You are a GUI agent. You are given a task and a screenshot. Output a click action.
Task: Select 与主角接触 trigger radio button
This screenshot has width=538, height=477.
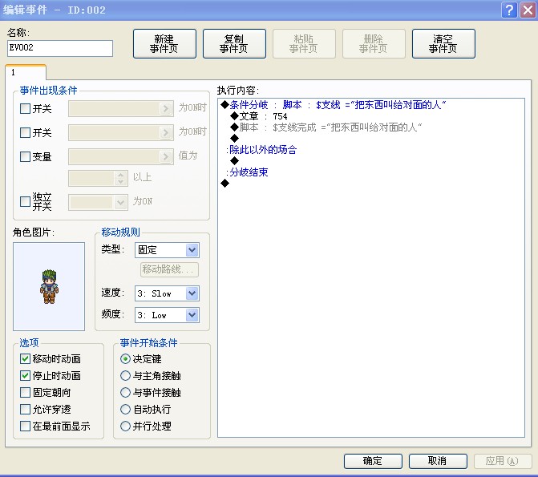click(126, 376)
